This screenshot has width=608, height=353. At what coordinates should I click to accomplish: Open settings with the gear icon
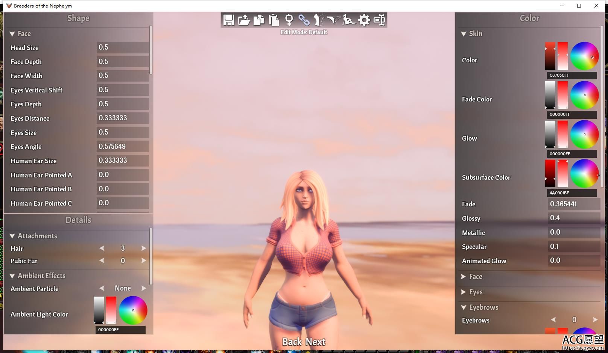point(364,20)
